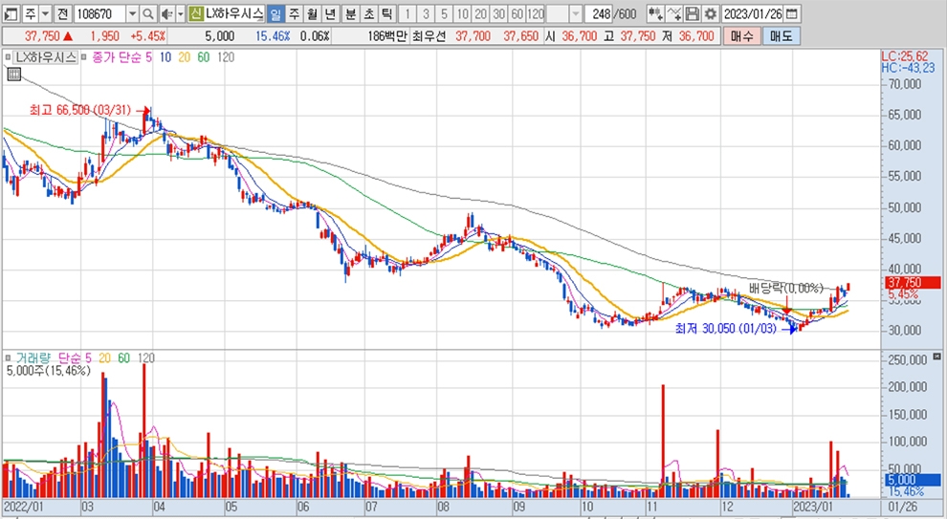Click the green 신 badge icon
This screenshot has height=519, width=947.
tap(195, 13)
